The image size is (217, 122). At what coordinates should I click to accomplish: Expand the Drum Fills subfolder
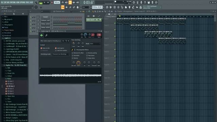pyautogui.click(x=11, y=73)
